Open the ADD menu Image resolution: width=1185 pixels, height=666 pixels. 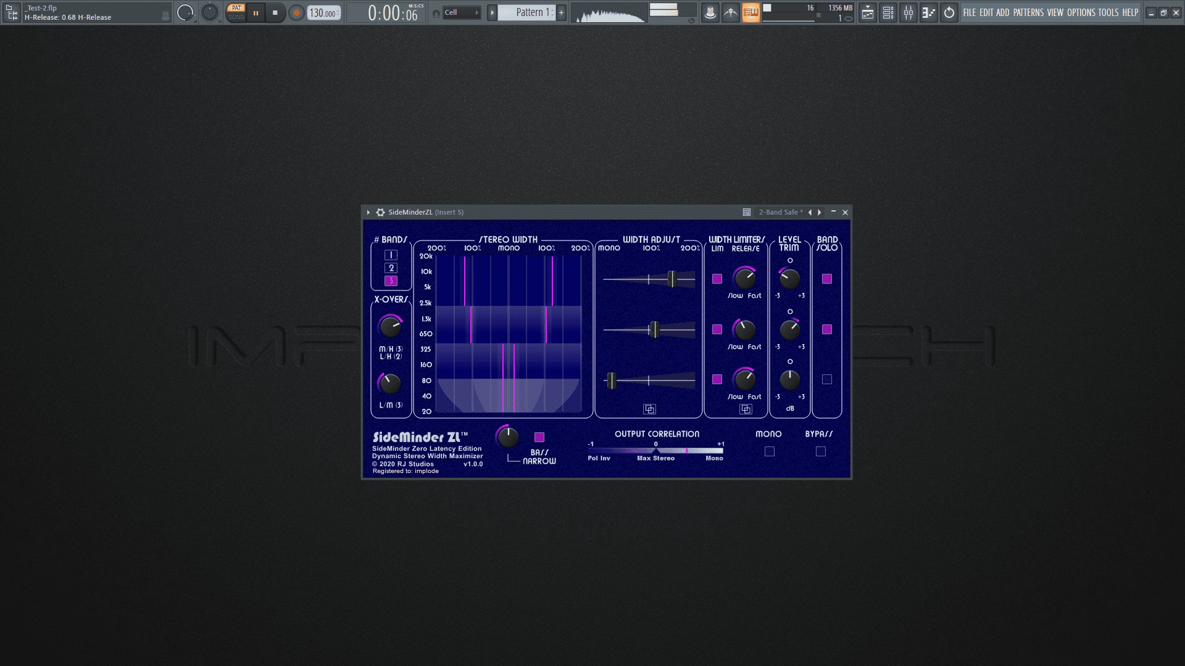point(1003,12)
